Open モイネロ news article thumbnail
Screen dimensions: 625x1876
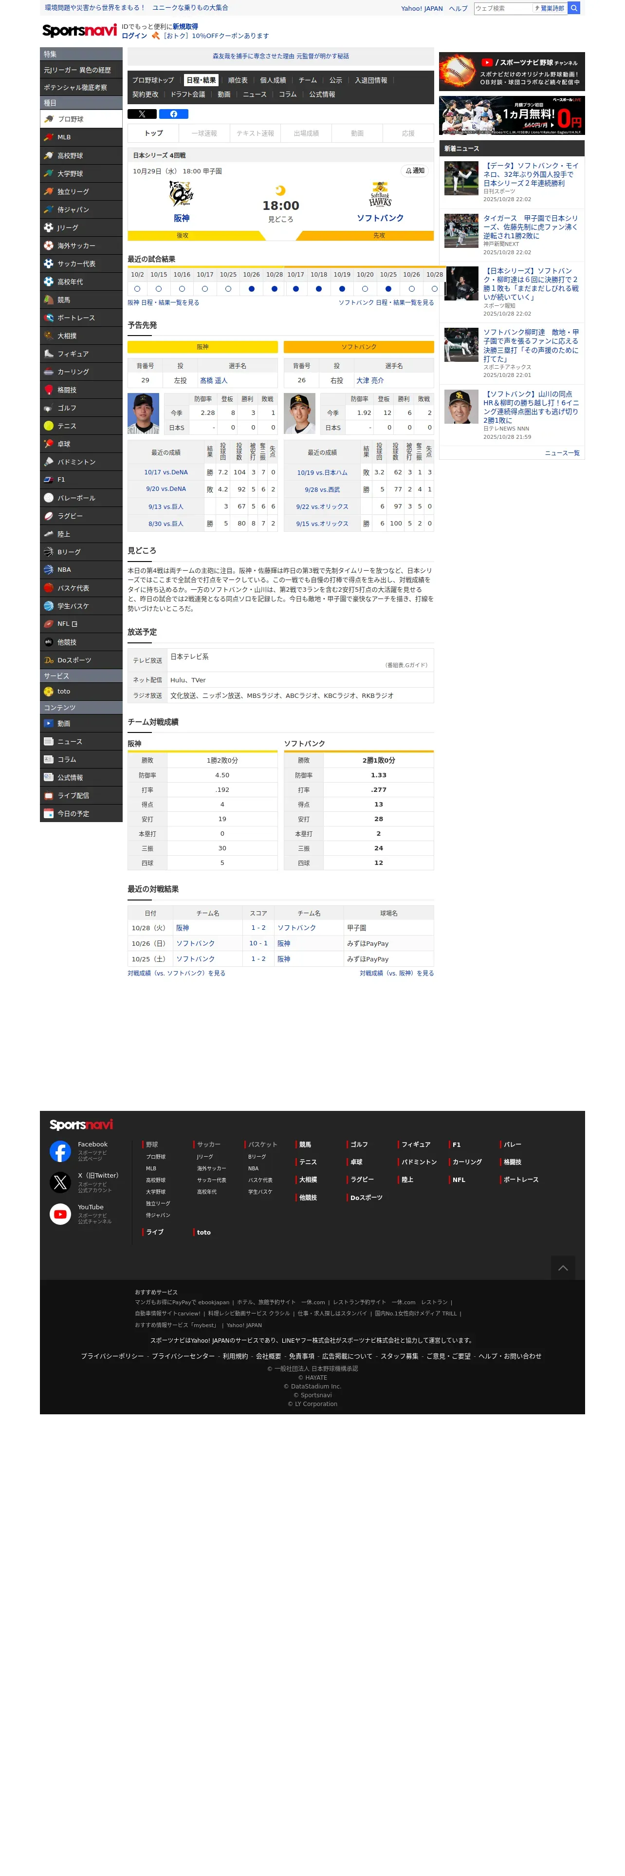point(461,178)
